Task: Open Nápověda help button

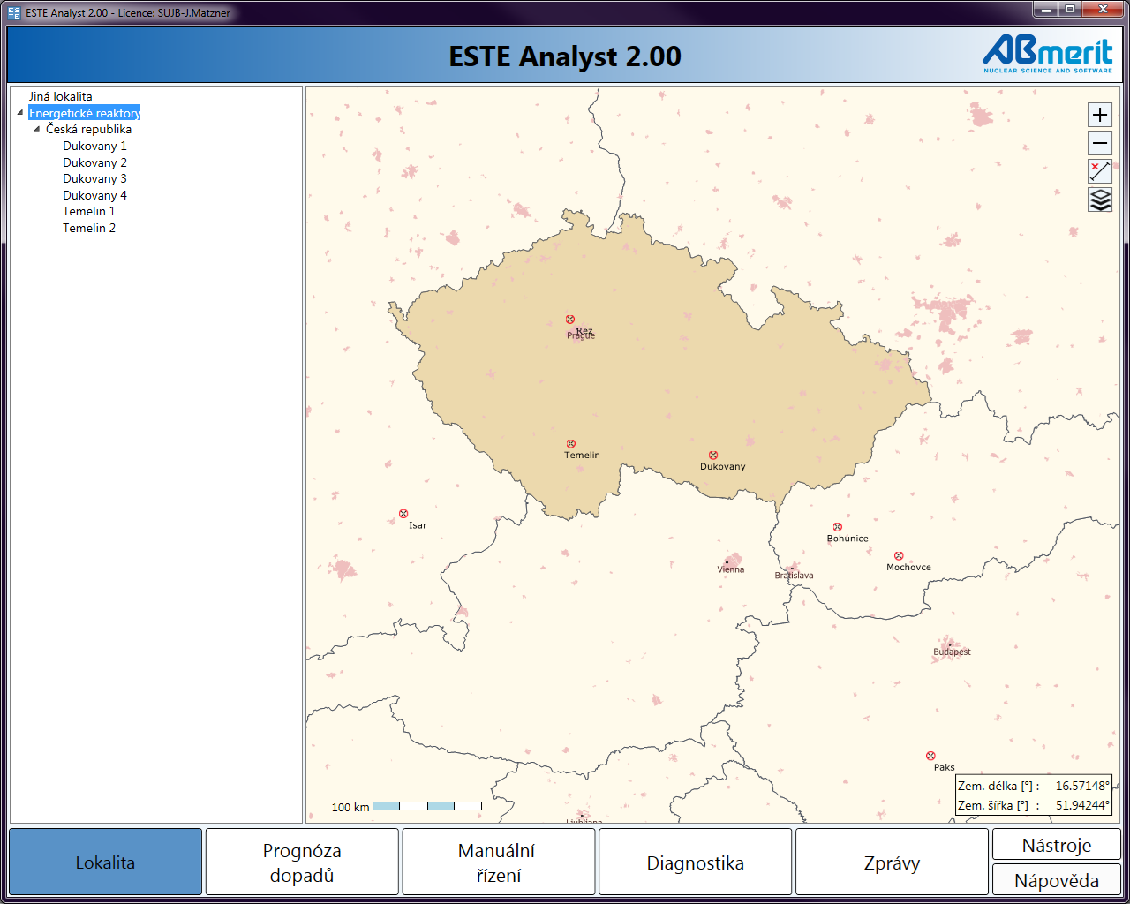Action: pyautogui.click(x=1057, y=879)
